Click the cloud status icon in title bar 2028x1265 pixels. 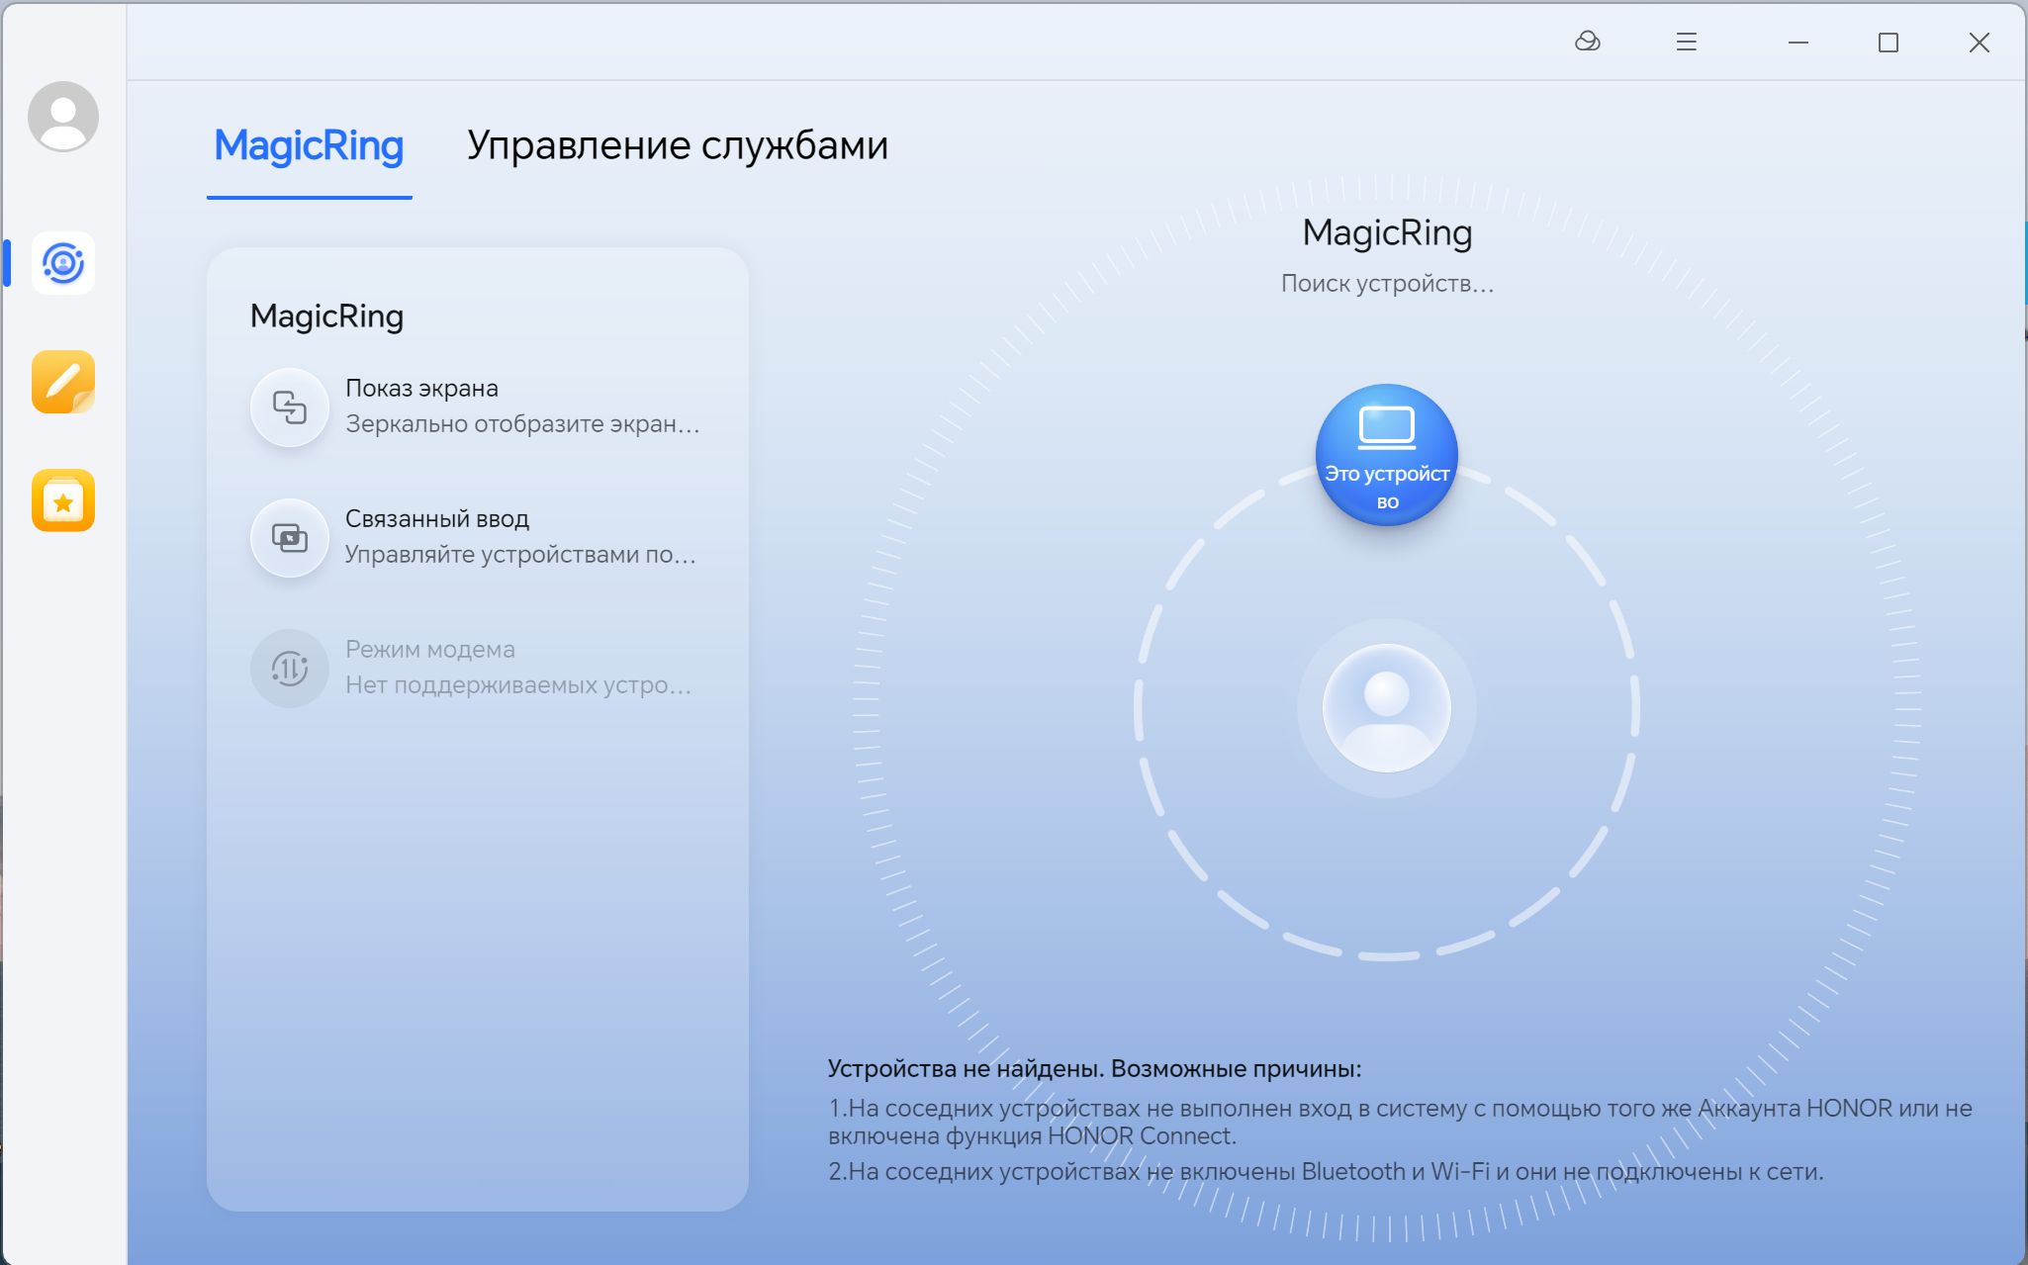coord(1587,42)
